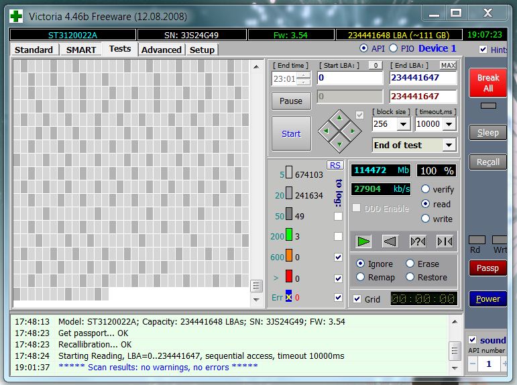The width and height of the screenshot is (517, 385).
Task: Click the Start LBA input field
Action: [349, 78]
